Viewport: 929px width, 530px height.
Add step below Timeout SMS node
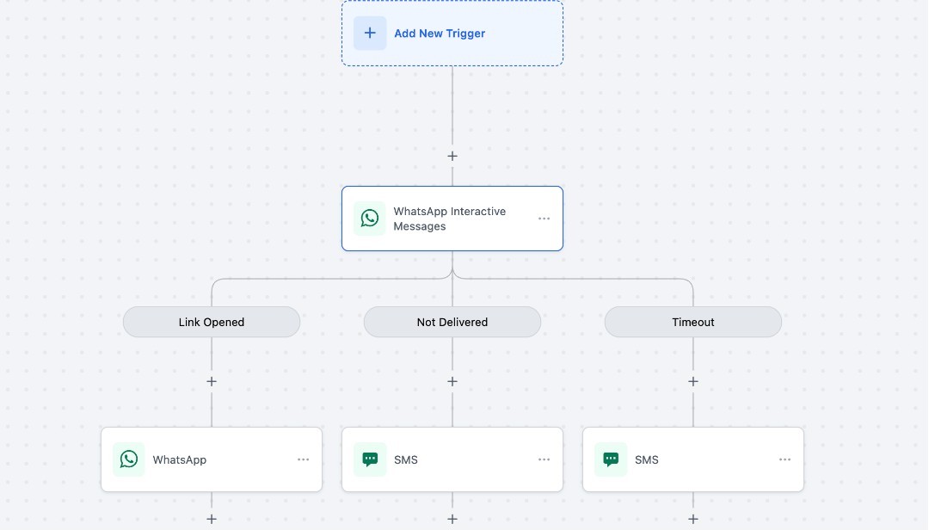coord(693,520)
